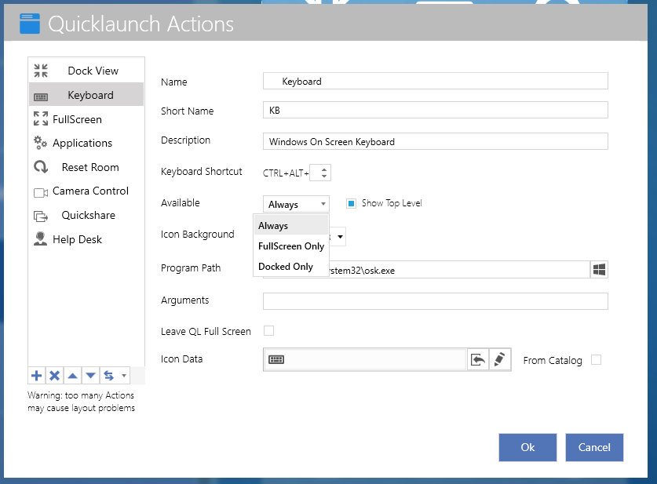
Task: Choose FullScreen Only option
Action: click(x=290, y=246)
